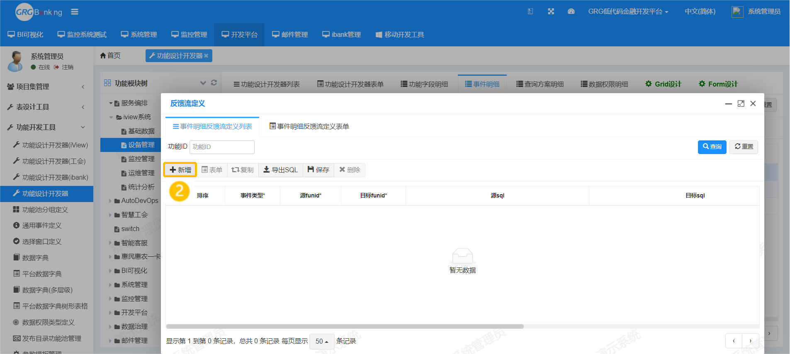Click the 重置 reset button
Screen dimensions: 790x354
tap(744, 147)
